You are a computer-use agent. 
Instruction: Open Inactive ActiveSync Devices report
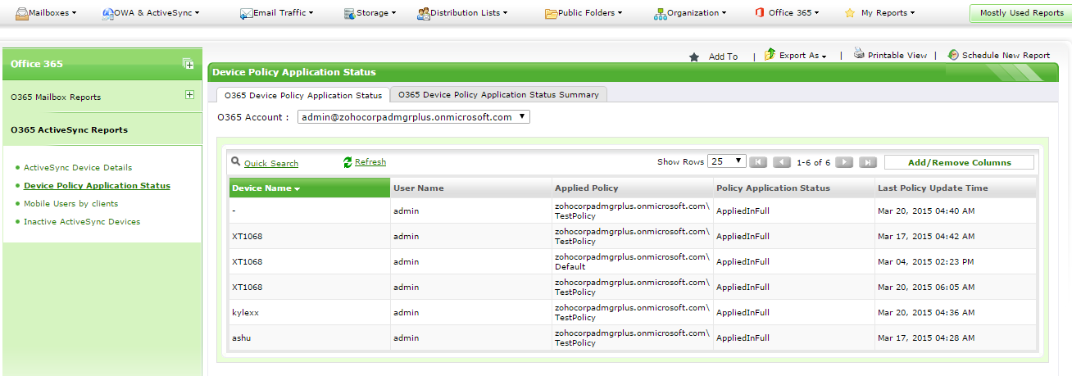82,221
